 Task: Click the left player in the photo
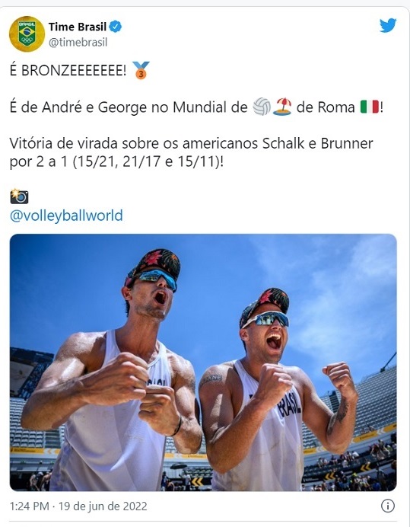(x=114, y=369)
